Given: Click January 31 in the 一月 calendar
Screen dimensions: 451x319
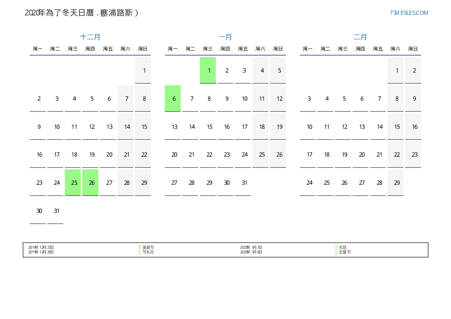Looking at the screenshot, I should (243, 182).
